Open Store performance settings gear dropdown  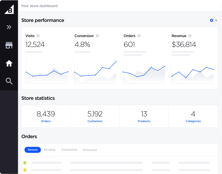click(213, 20)
